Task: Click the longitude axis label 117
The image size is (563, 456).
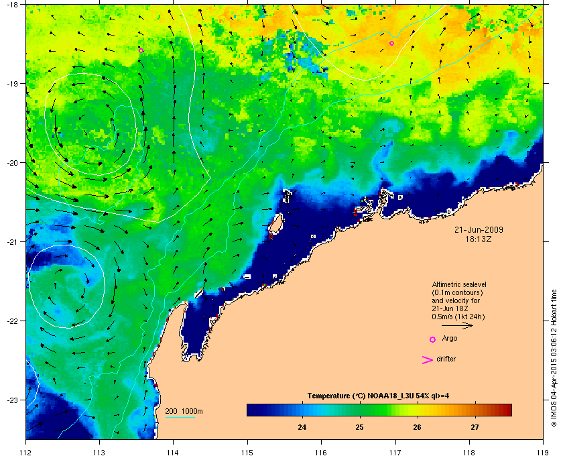Action: 395,452
